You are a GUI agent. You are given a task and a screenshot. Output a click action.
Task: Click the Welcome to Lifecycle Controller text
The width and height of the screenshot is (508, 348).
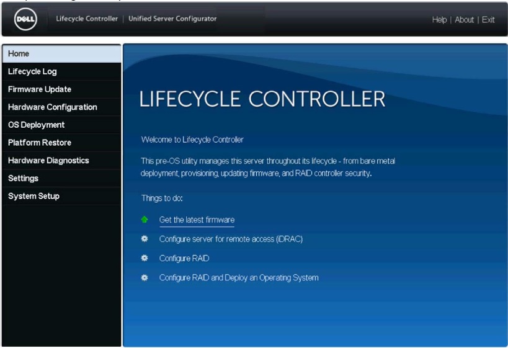(192, 140)
